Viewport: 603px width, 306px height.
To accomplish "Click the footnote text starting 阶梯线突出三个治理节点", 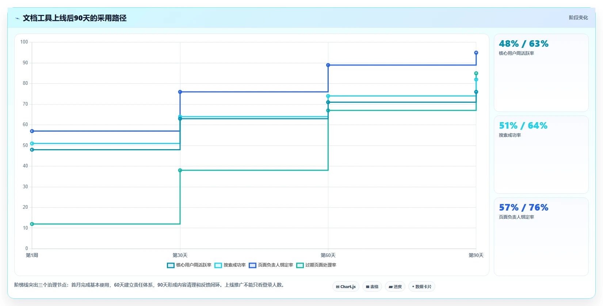I will point(149,285).
